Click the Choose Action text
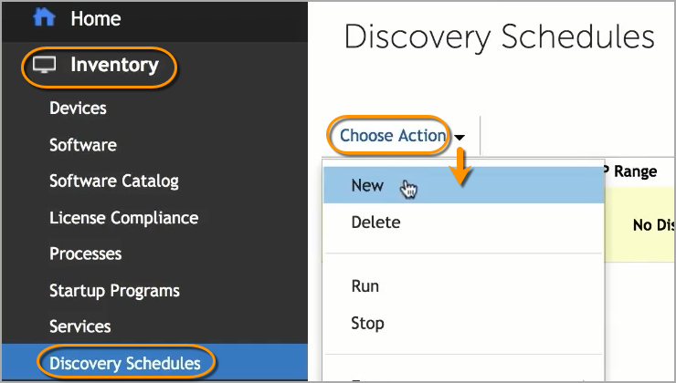This screenshot has height=383, width=676. pos(392,136)
